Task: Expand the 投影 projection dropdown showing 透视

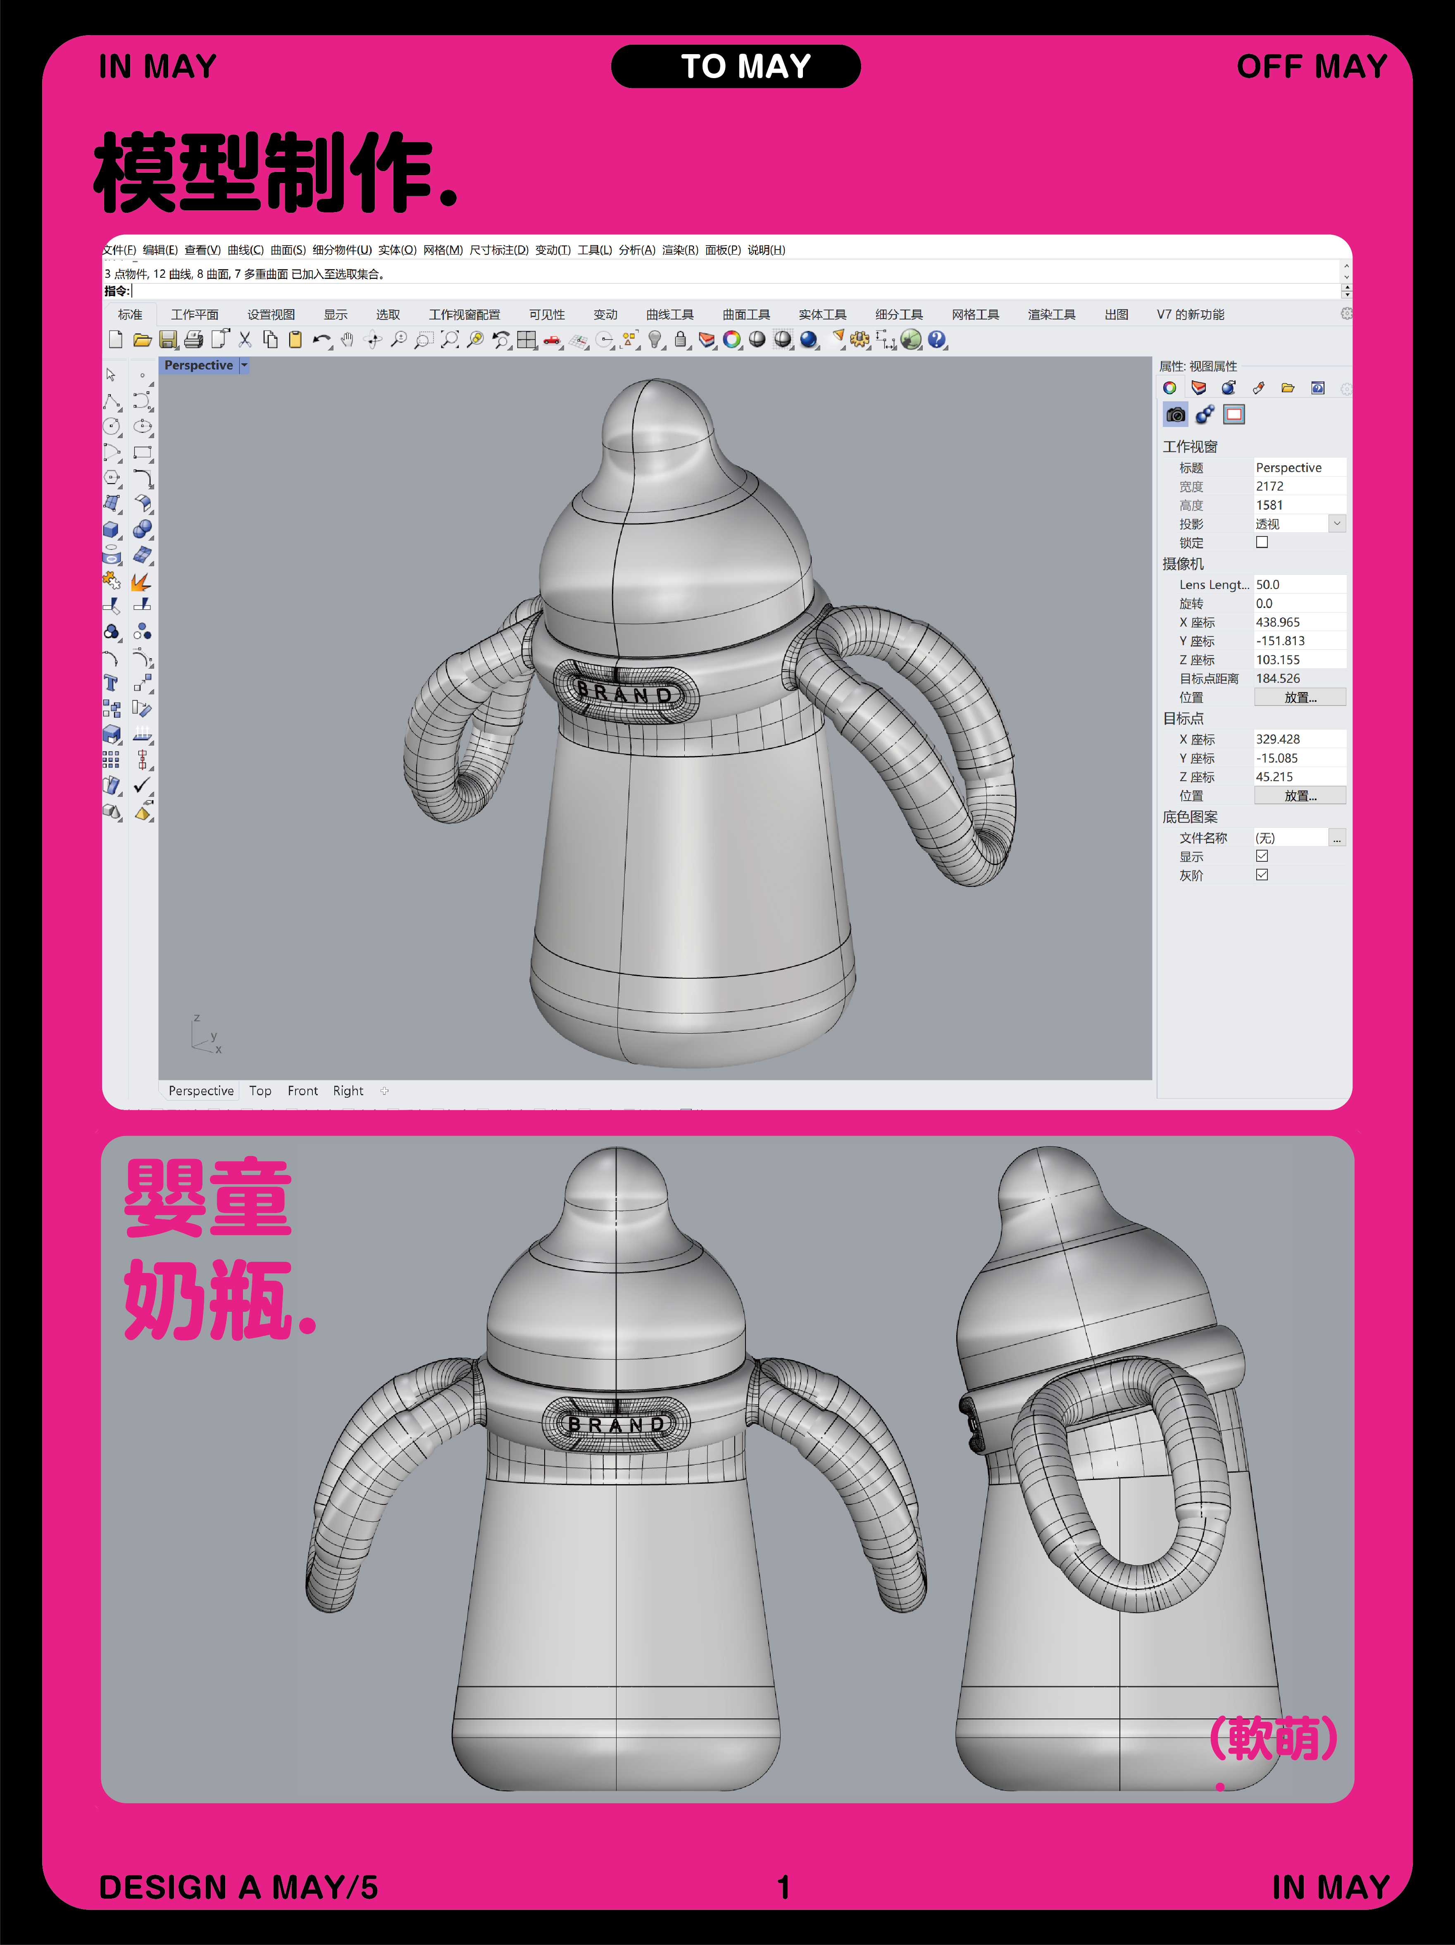Action: tap(1337, 524)
